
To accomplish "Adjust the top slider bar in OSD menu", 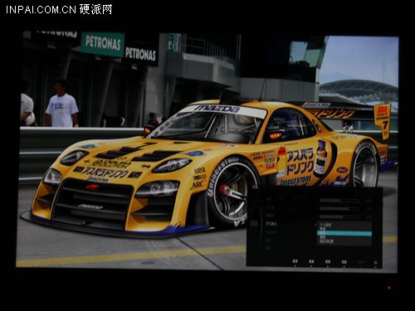I will [339, 201].
